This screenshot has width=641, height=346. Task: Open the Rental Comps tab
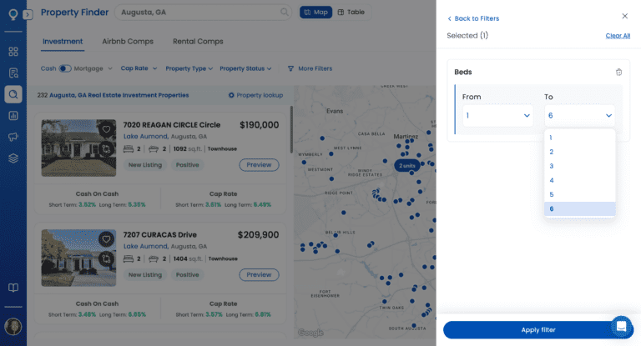[x=198, y=41]
